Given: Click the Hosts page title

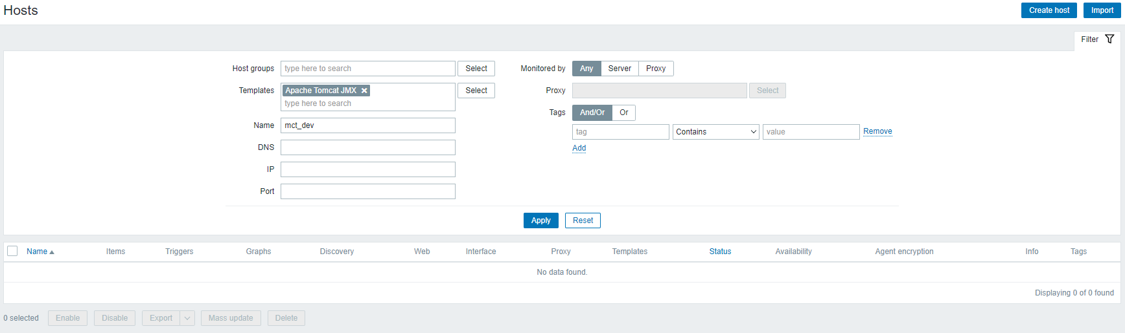Looking at the screenshot, I should click(x=21, y=10).
